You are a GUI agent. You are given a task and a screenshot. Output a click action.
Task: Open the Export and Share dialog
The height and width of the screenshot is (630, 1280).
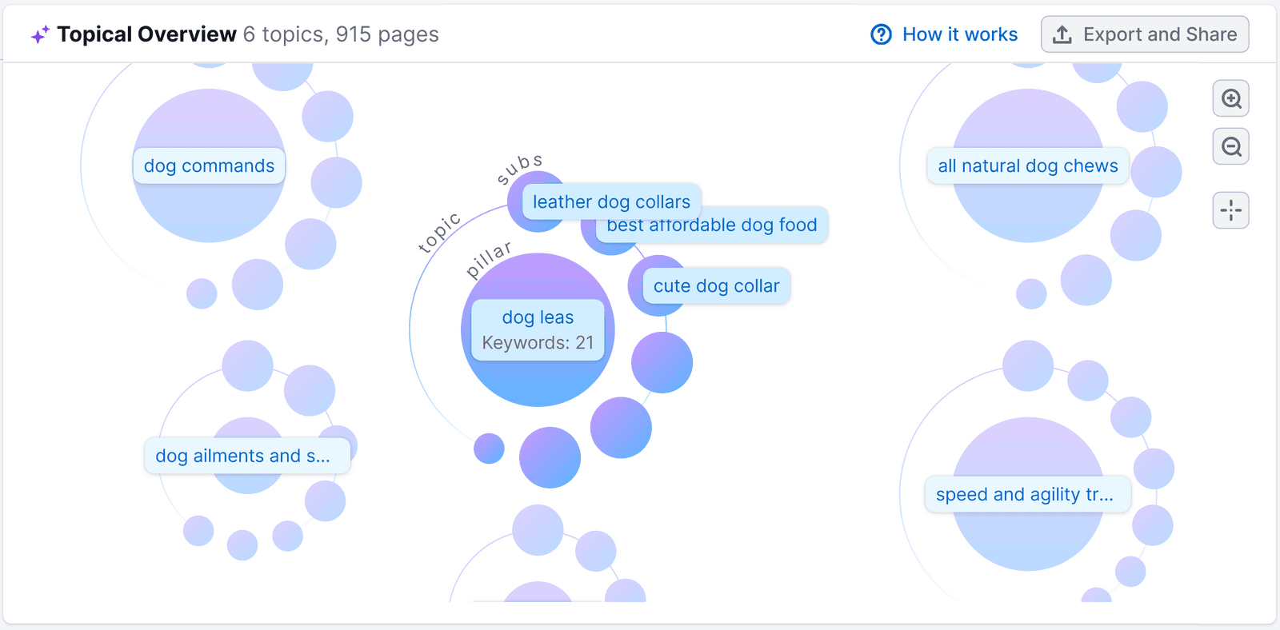(x=1144, y=34)
